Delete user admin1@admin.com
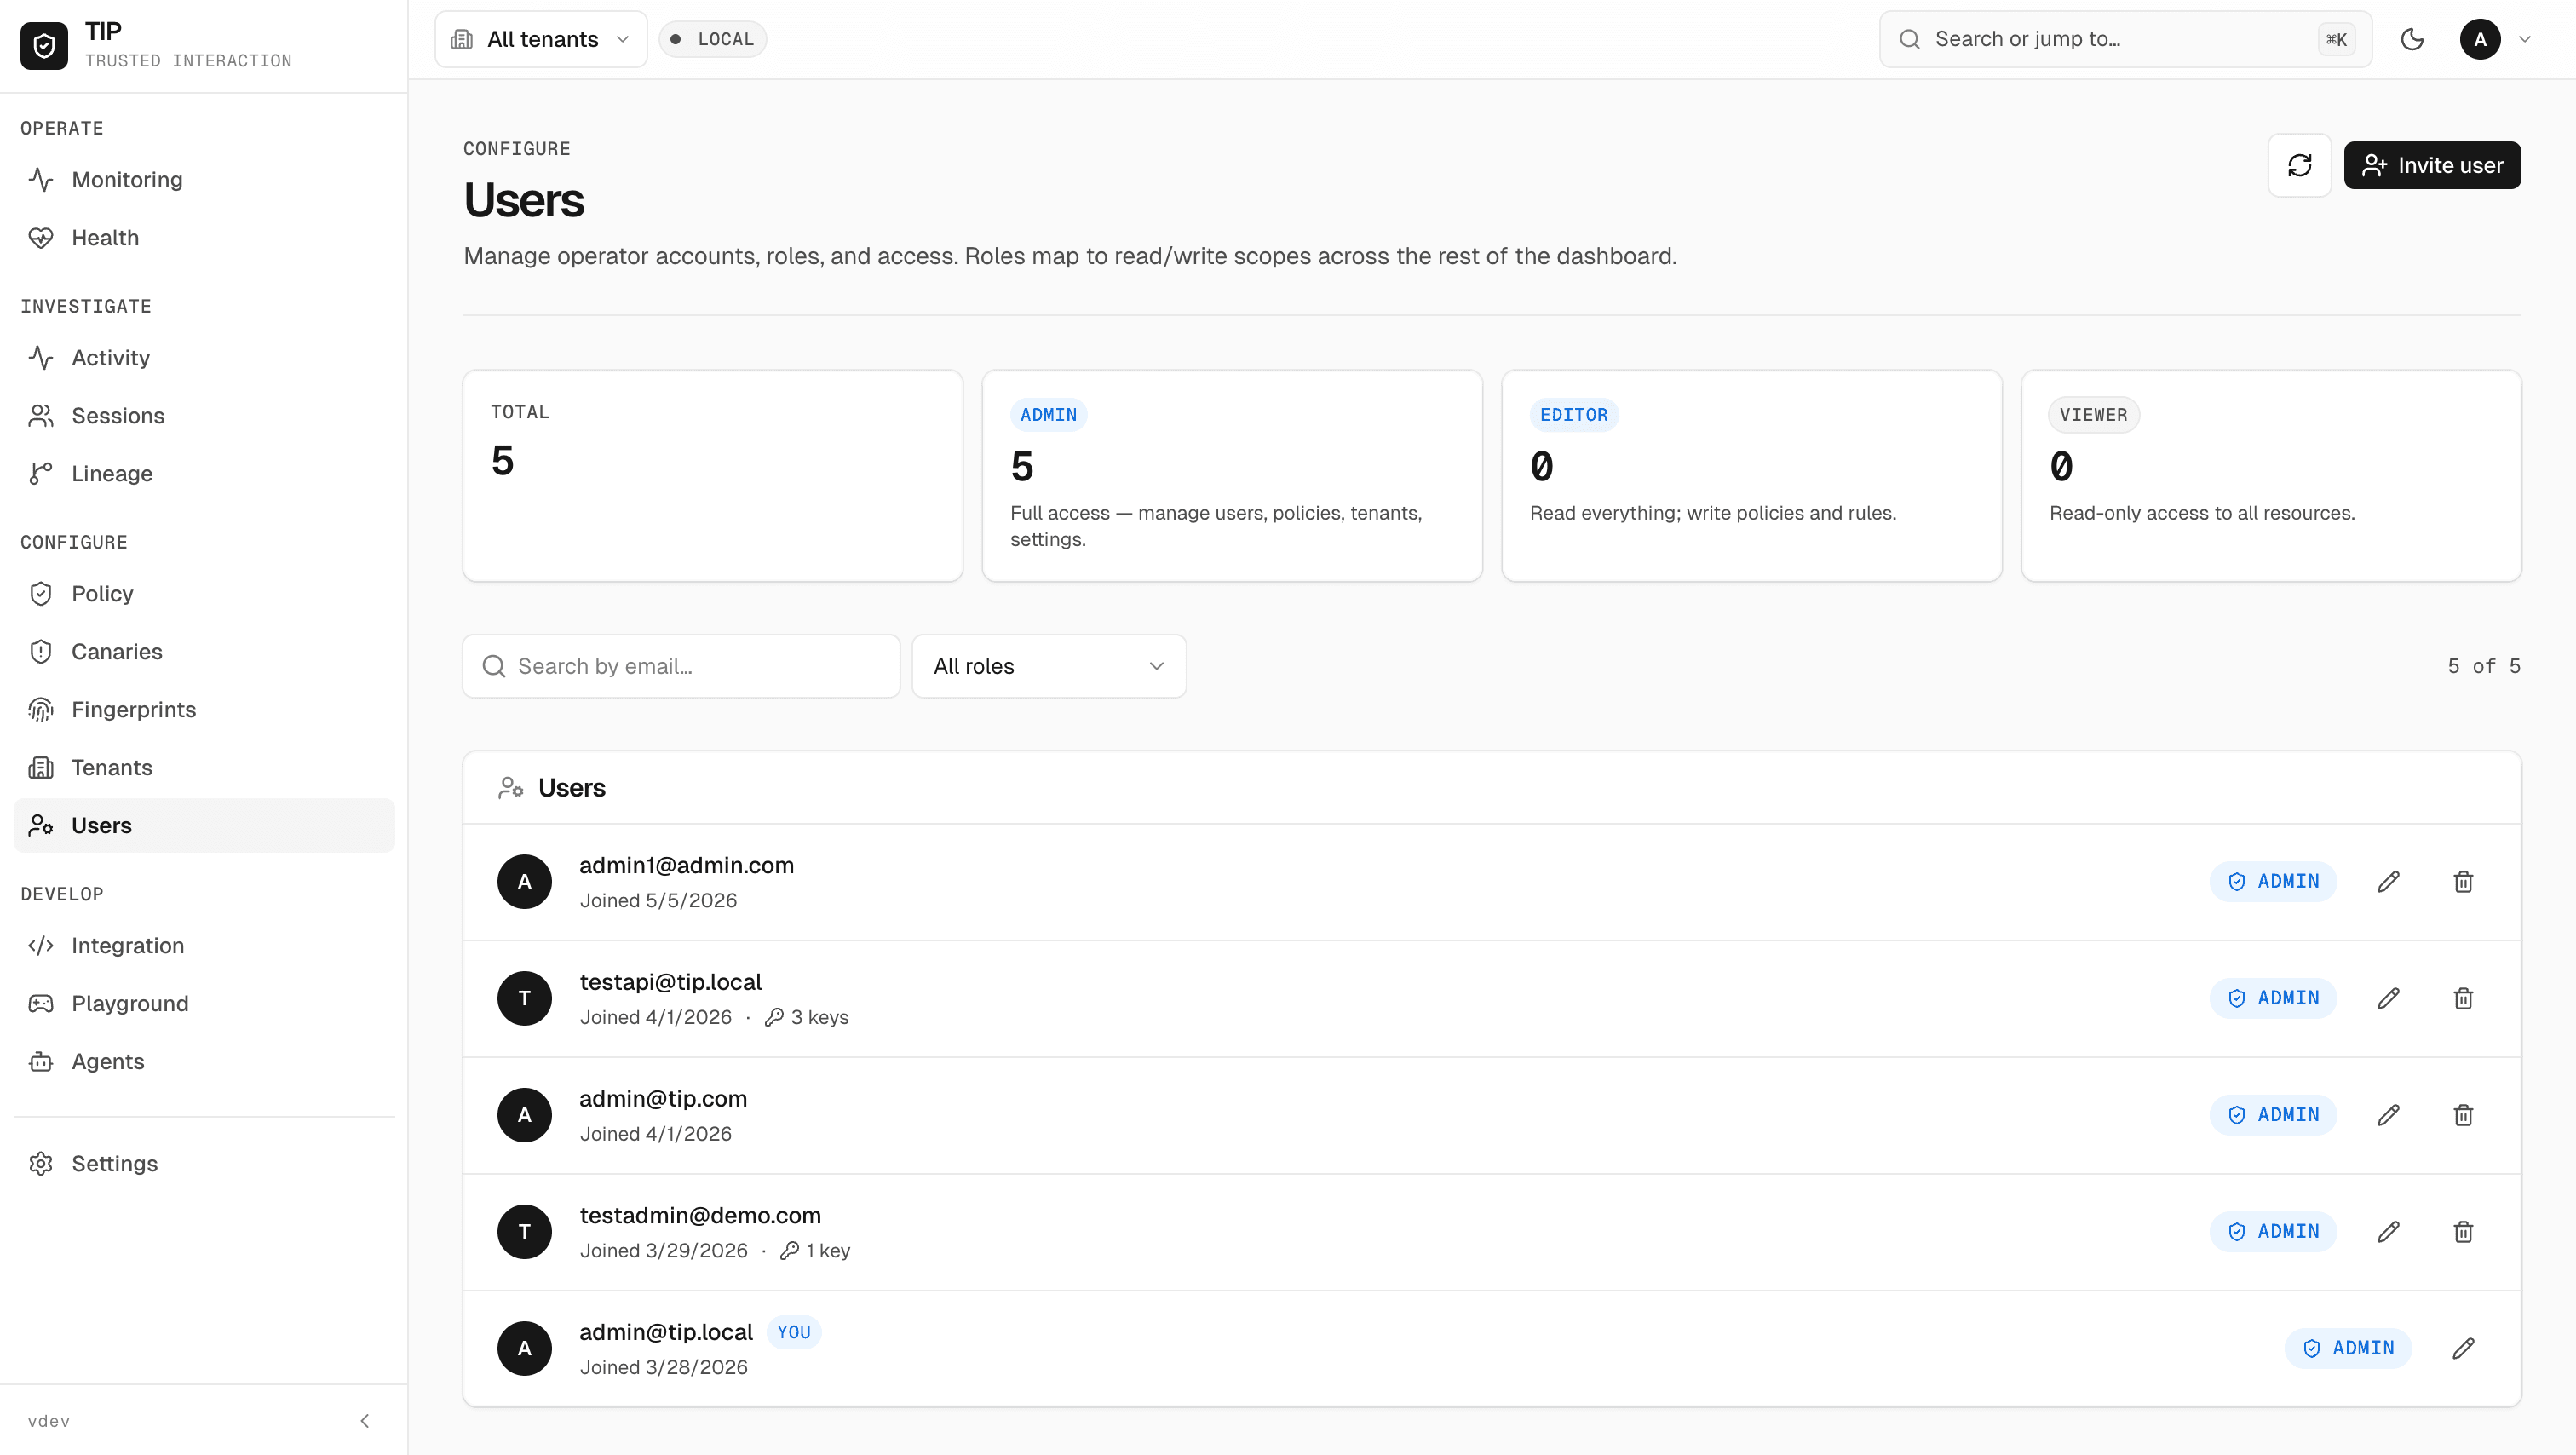 click(2463, 882)
